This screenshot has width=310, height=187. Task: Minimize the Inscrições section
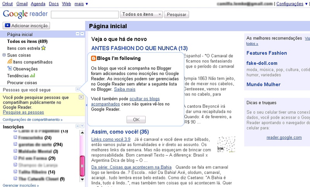(77, 126)
